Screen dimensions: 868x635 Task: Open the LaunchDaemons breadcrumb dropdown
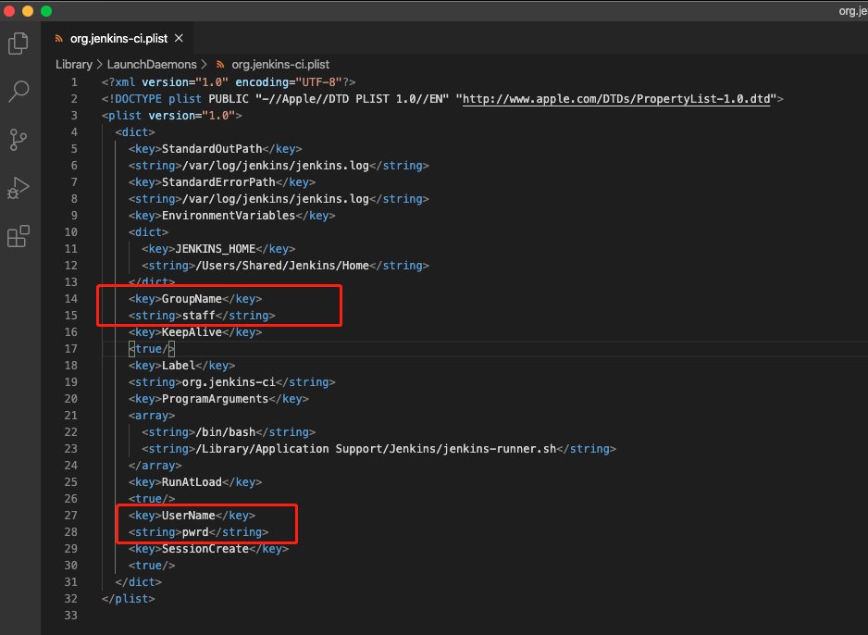[x=152, y=65]
